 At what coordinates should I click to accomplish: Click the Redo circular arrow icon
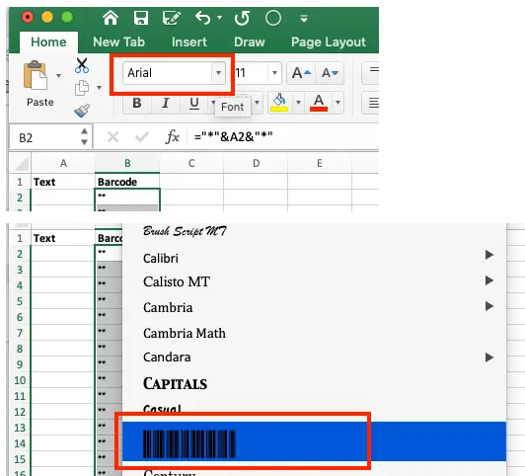[x=243, y=18]
